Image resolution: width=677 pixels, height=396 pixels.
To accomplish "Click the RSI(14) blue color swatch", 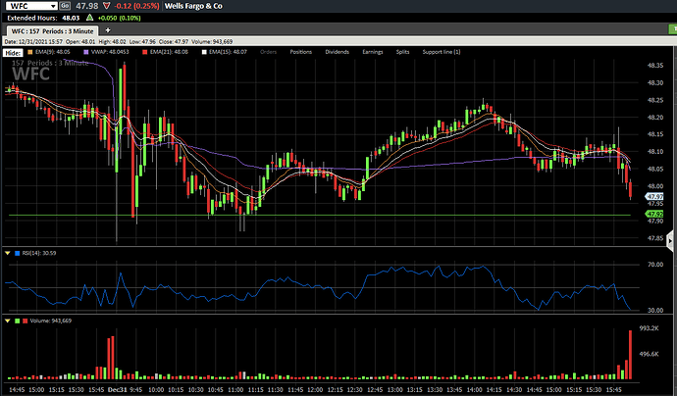I will click(18, 253).
